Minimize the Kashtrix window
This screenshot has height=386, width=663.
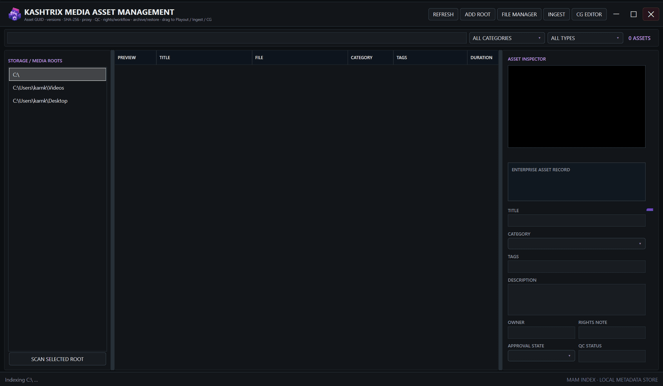(x=616, y=14)
